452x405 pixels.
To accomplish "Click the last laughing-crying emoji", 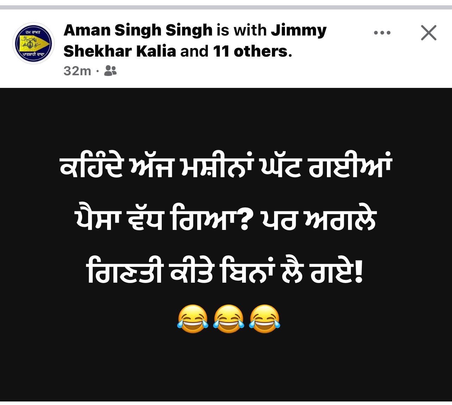I will pos(265,319).
